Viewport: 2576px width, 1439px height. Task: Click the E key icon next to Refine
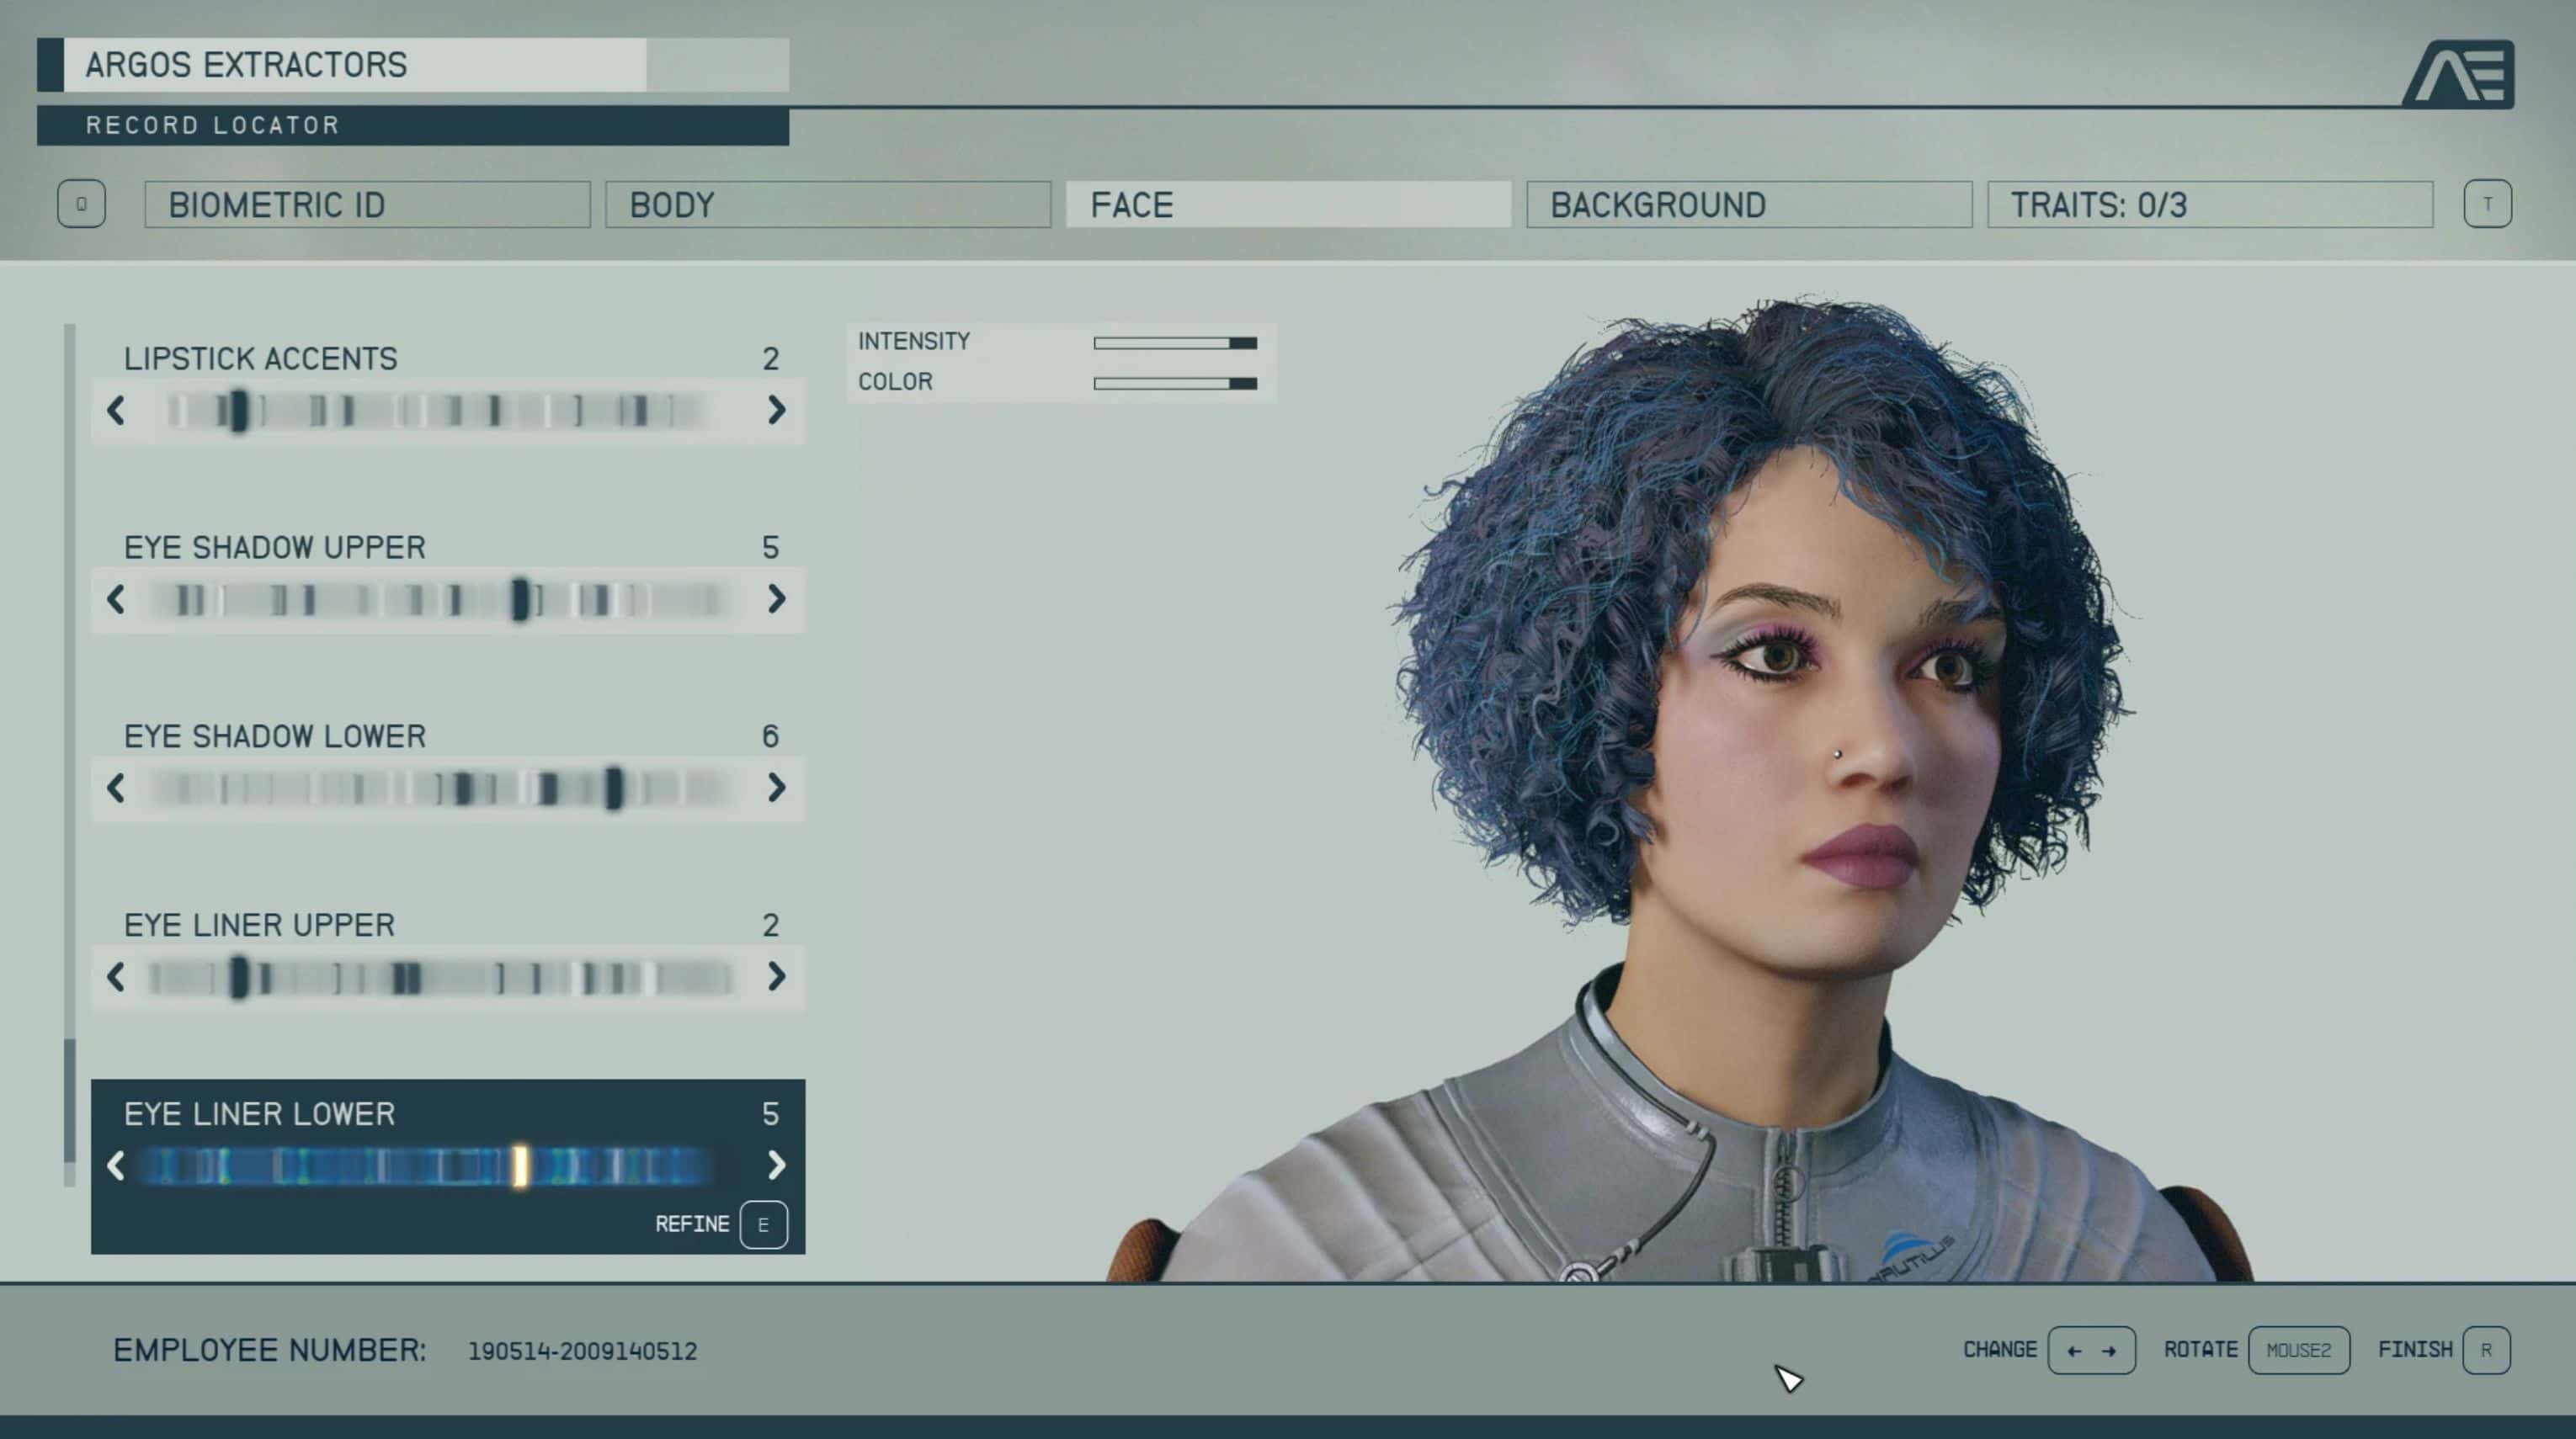click(763, 1224)
